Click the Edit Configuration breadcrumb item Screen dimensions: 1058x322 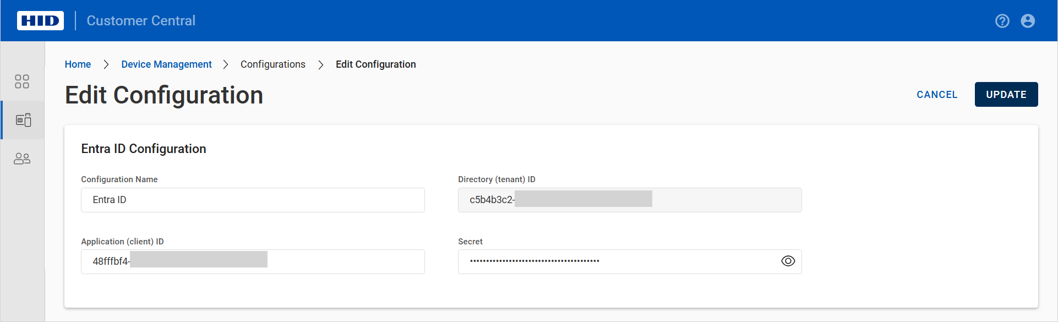click(375, 64)
